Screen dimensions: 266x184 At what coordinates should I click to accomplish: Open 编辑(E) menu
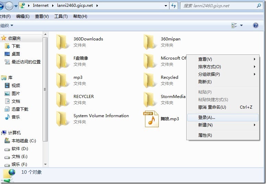click(23, 16)
